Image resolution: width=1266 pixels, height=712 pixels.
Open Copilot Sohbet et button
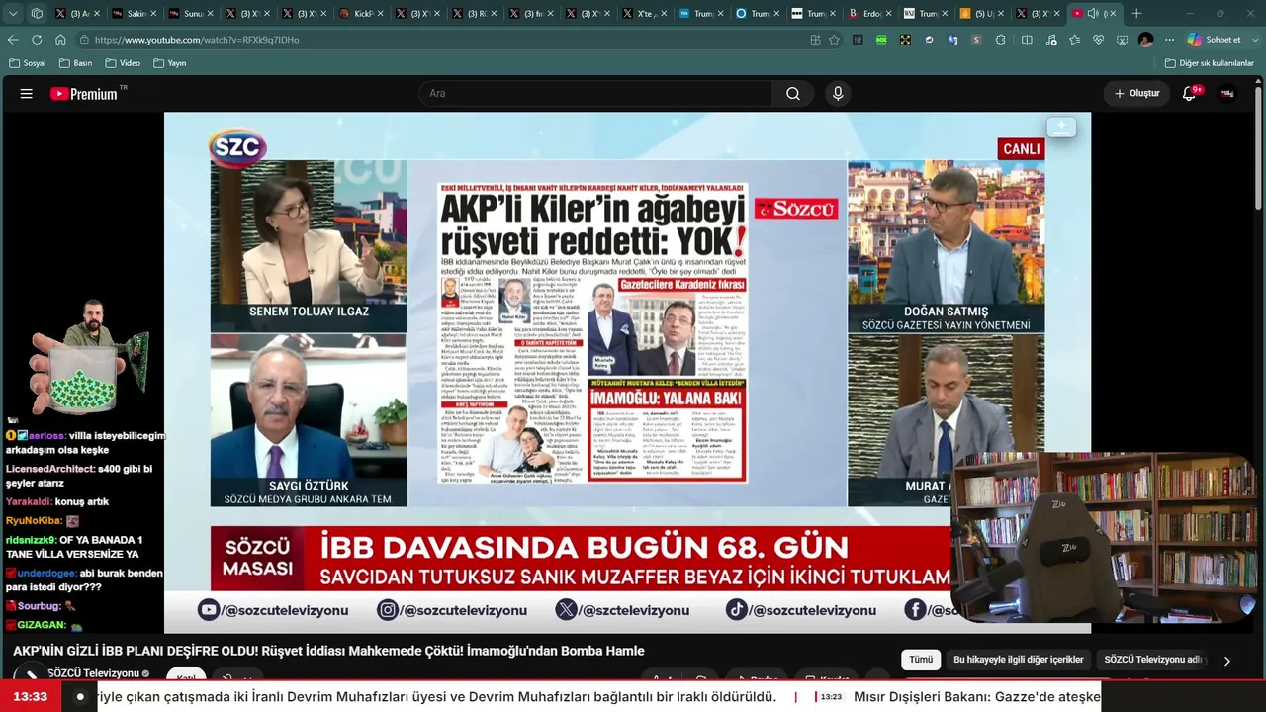coord(1215,40)
